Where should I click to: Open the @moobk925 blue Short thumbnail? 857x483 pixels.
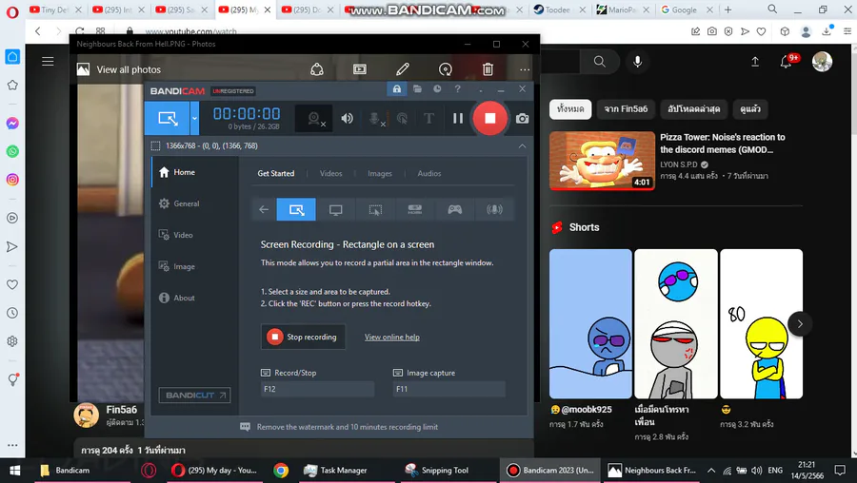pos(590,323)
